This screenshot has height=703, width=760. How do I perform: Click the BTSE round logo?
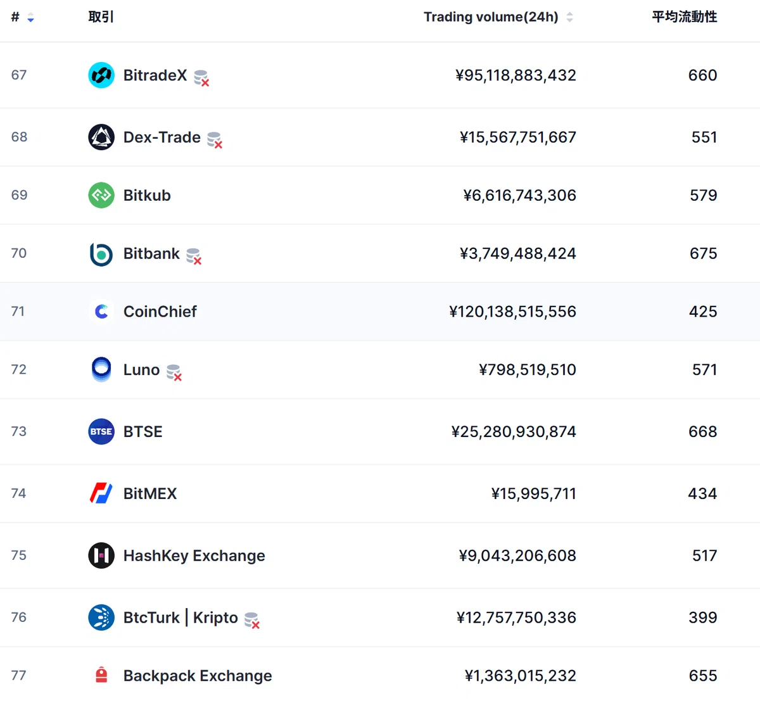[101, 432]
